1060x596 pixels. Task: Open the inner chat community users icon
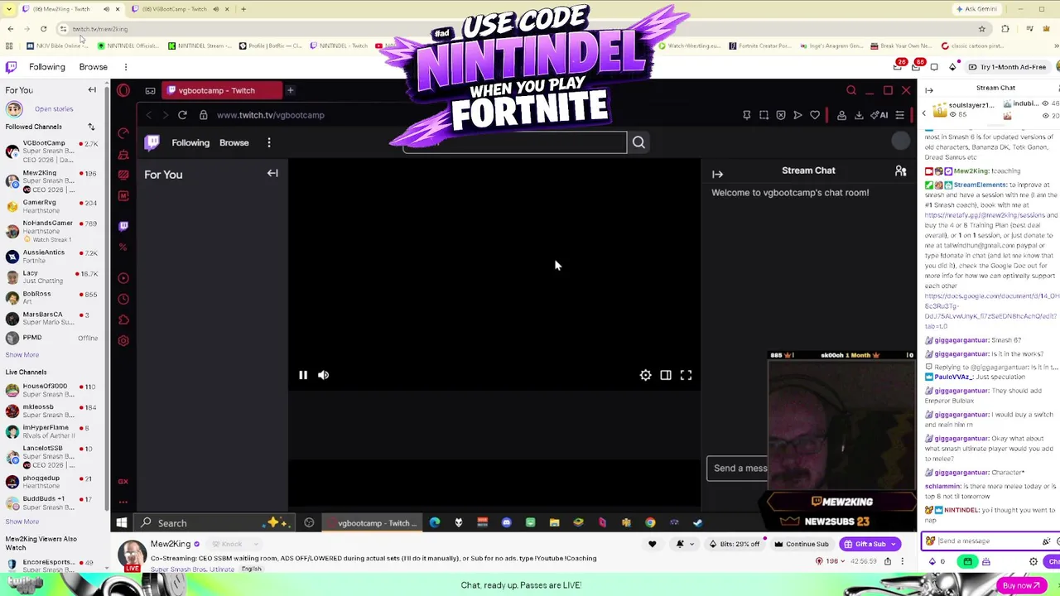[900, 171]
